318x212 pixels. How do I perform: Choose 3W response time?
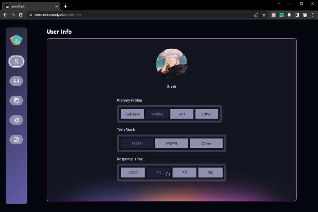210,173
